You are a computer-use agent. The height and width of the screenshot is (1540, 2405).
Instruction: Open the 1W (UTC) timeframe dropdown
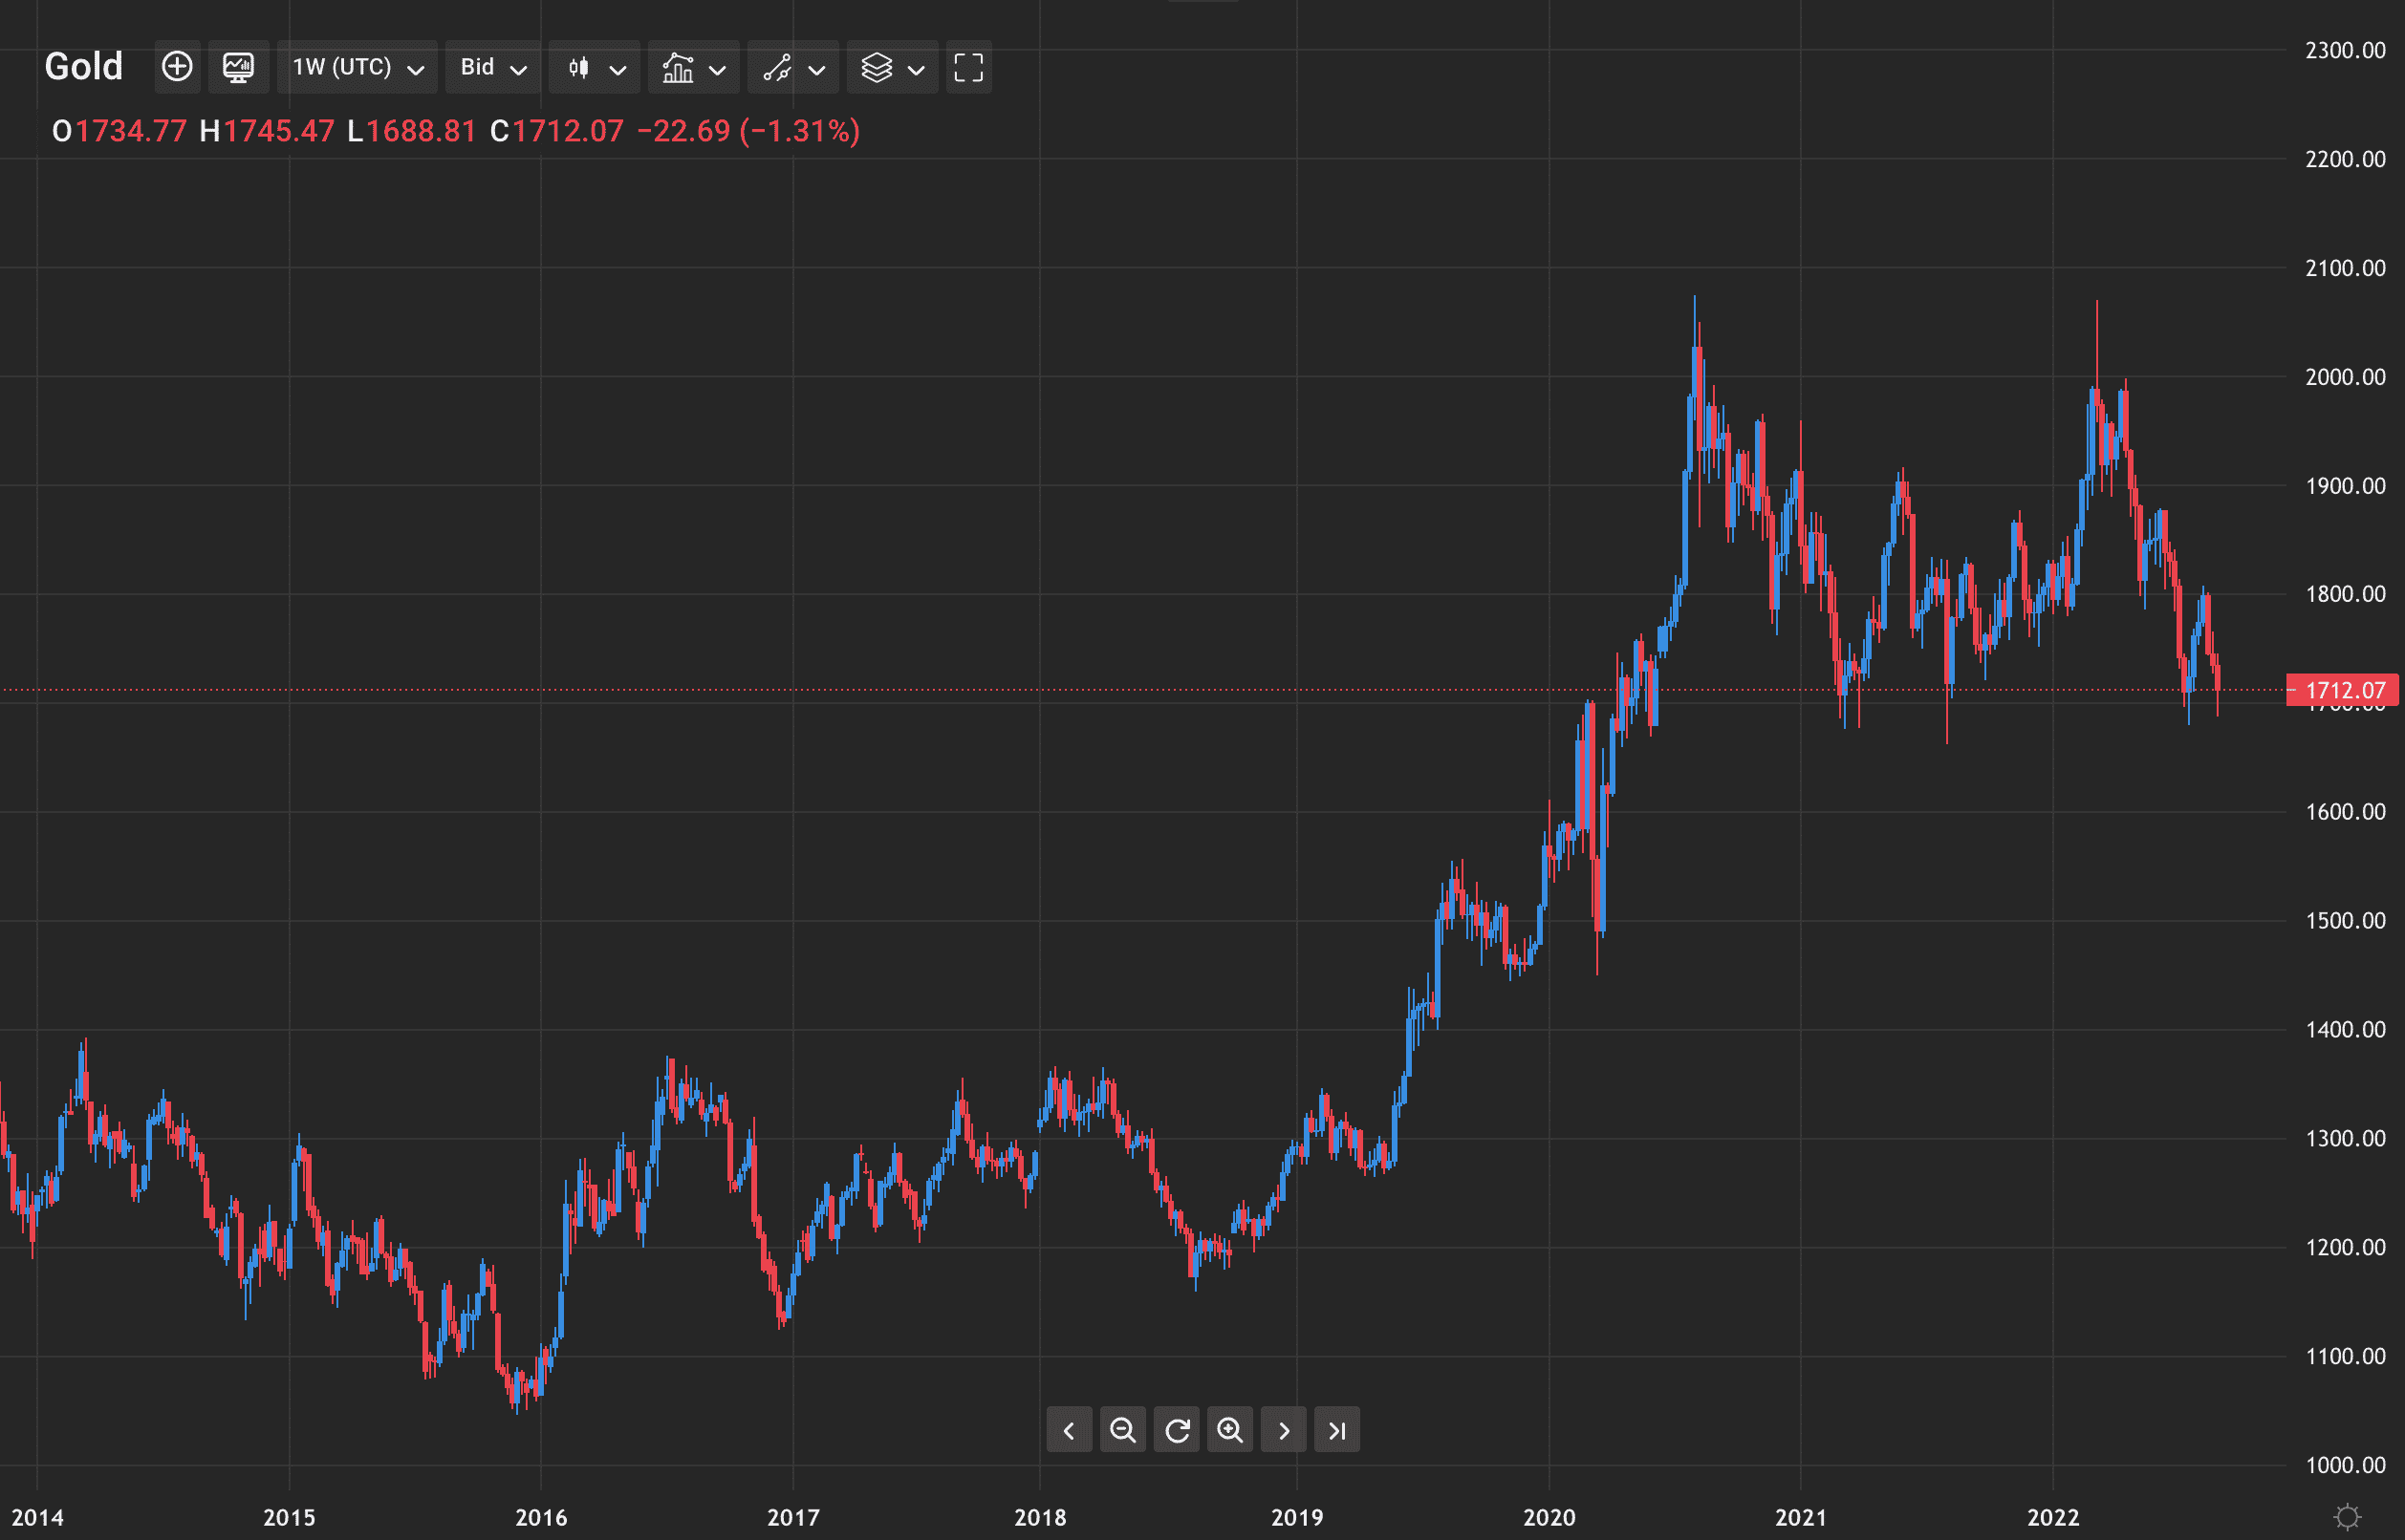[x=357, y=67]
